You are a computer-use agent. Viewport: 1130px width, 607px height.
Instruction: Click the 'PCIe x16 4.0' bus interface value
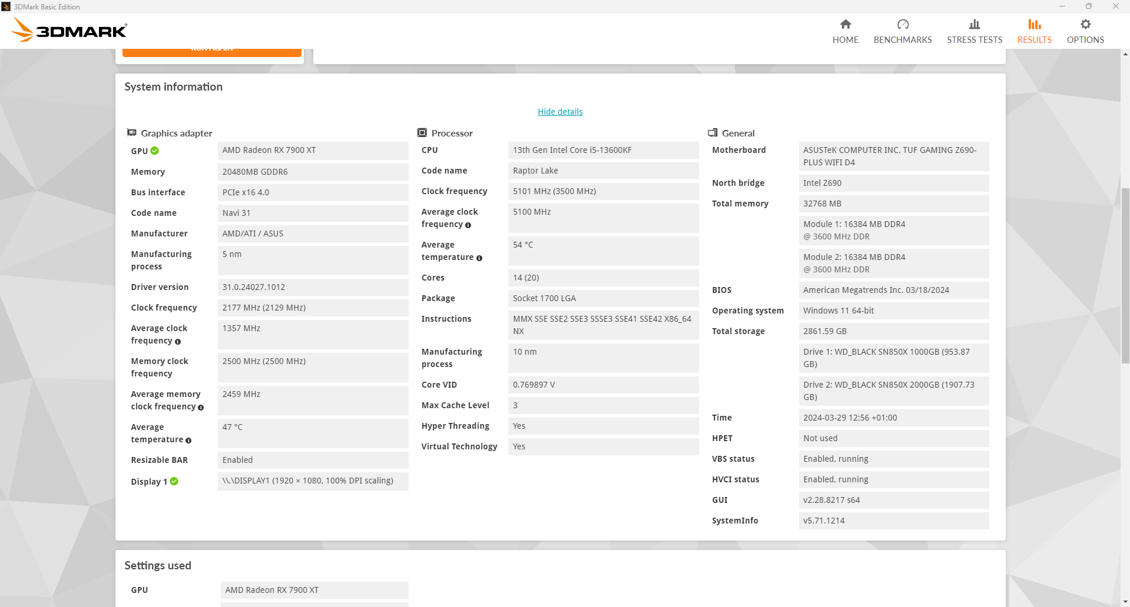coord(313,192)
